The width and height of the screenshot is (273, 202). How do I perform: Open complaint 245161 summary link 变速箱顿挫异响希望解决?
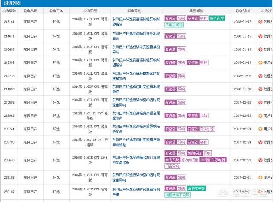click(136, 22)
